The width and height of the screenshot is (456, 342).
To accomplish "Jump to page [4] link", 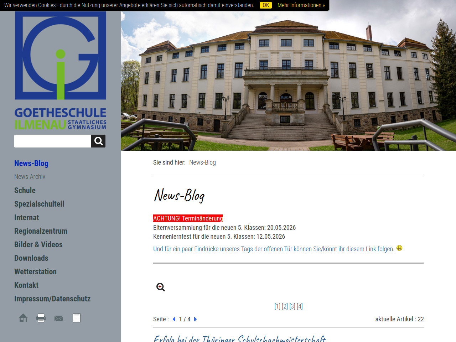I will (300, 306).
